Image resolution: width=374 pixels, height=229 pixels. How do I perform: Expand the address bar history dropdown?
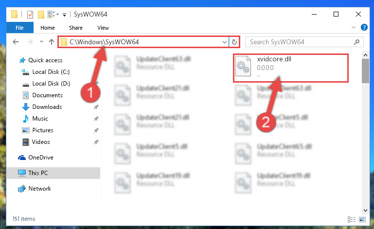coord(224,42)
